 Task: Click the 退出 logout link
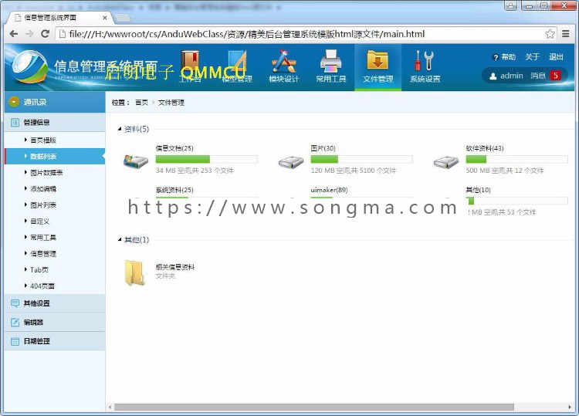[x=556, y=57]
